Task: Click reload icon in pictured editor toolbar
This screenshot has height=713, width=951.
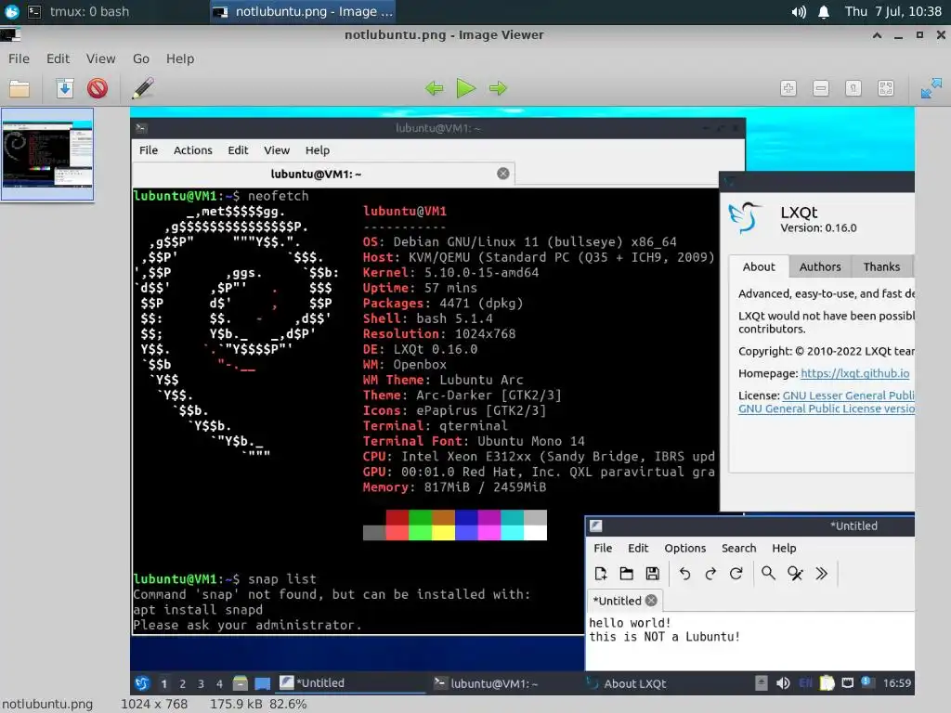Action: 736,574
